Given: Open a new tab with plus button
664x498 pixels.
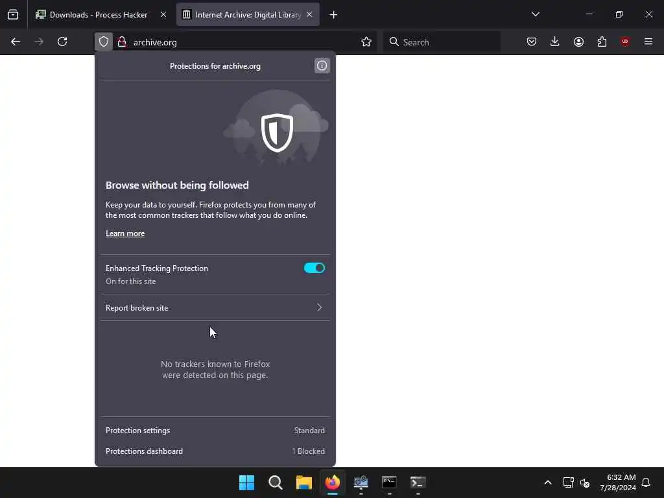Looking at the screenshot, I should (334, 15).
